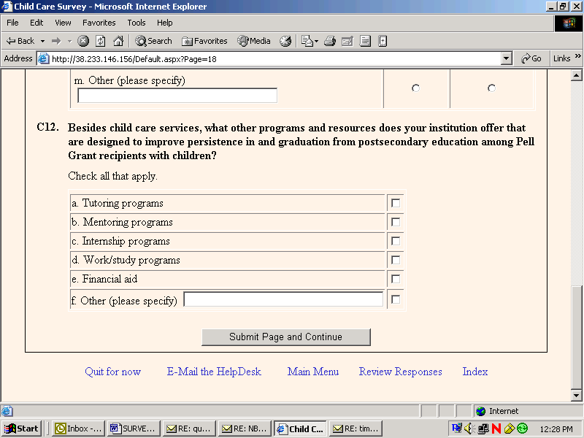Switch to RE: NB... email taskbar item
The width and height of the screenshot is (584, 438).
point(245,429)
